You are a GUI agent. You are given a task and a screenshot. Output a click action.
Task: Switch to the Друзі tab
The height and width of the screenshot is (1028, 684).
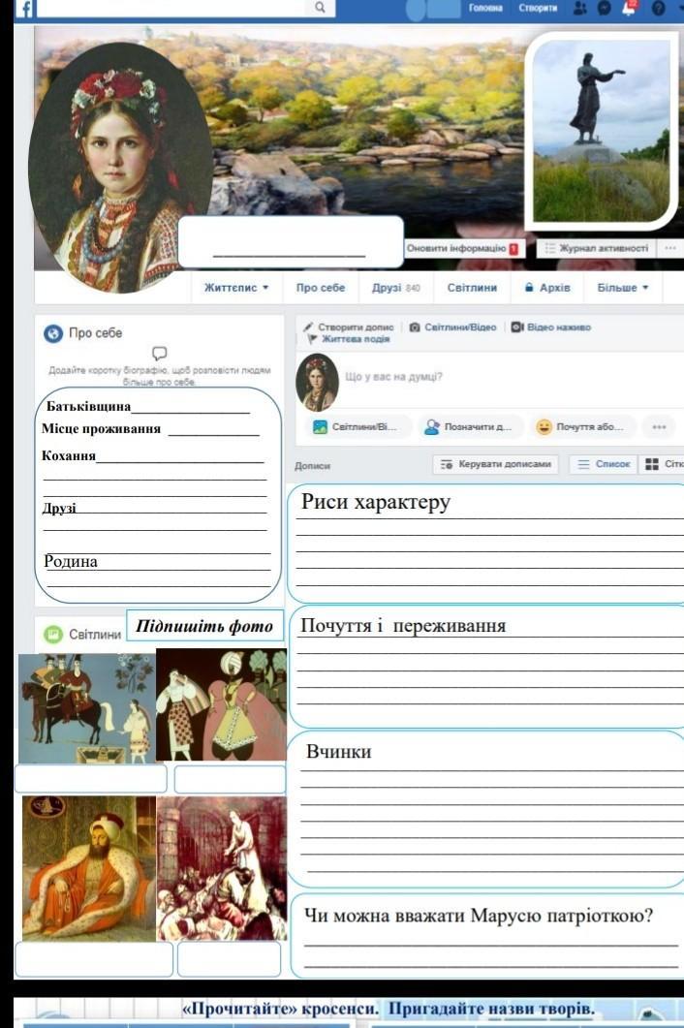point(395,287)
